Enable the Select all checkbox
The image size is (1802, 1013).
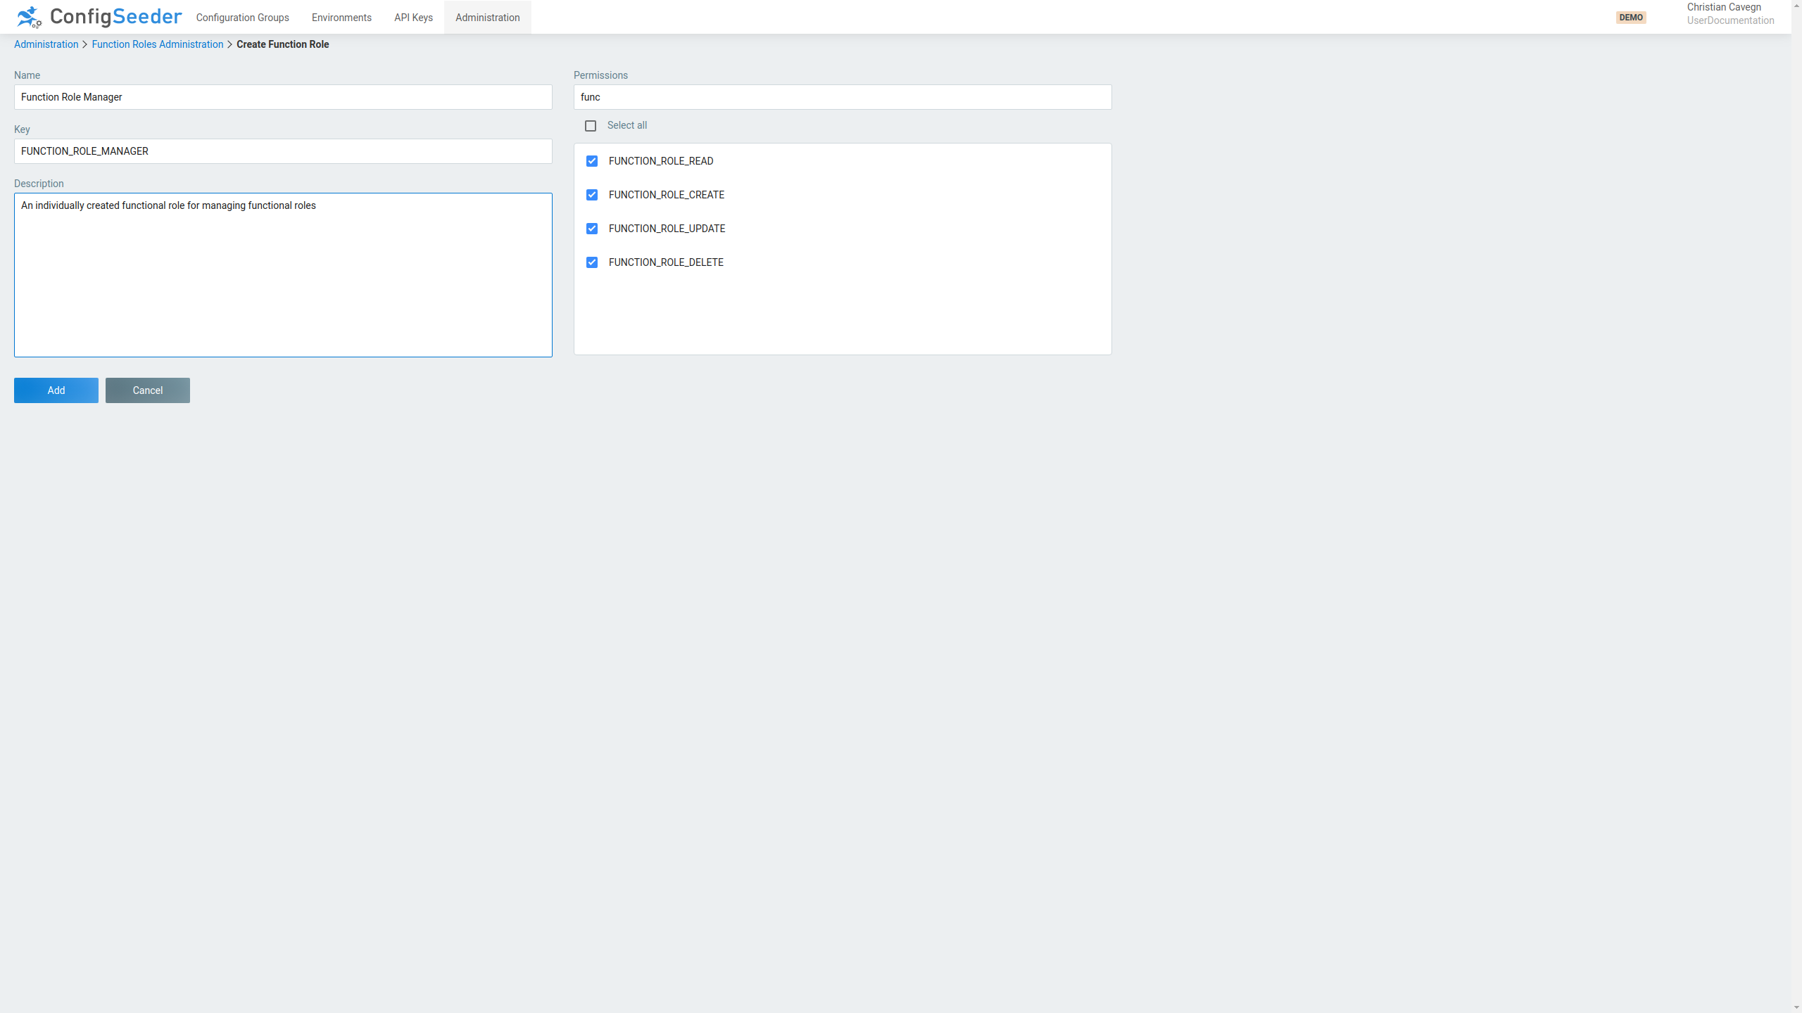click(590, 125)
